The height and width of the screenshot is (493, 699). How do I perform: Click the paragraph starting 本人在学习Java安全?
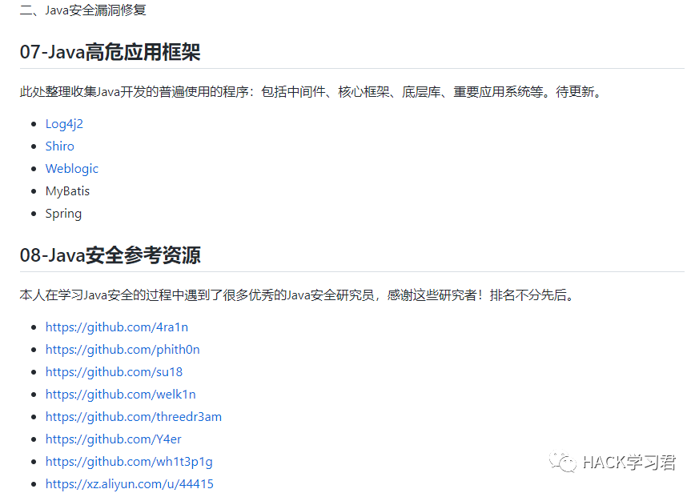click(298, 295)
